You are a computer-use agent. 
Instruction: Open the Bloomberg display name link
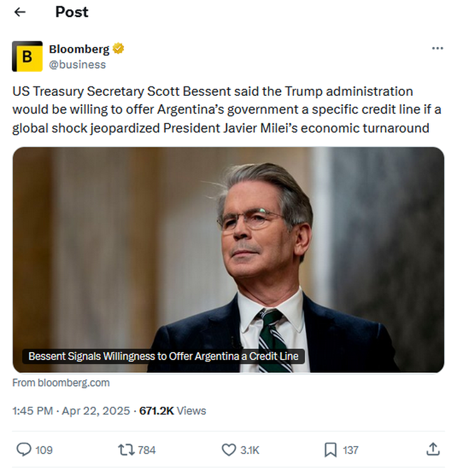[79, 49]
